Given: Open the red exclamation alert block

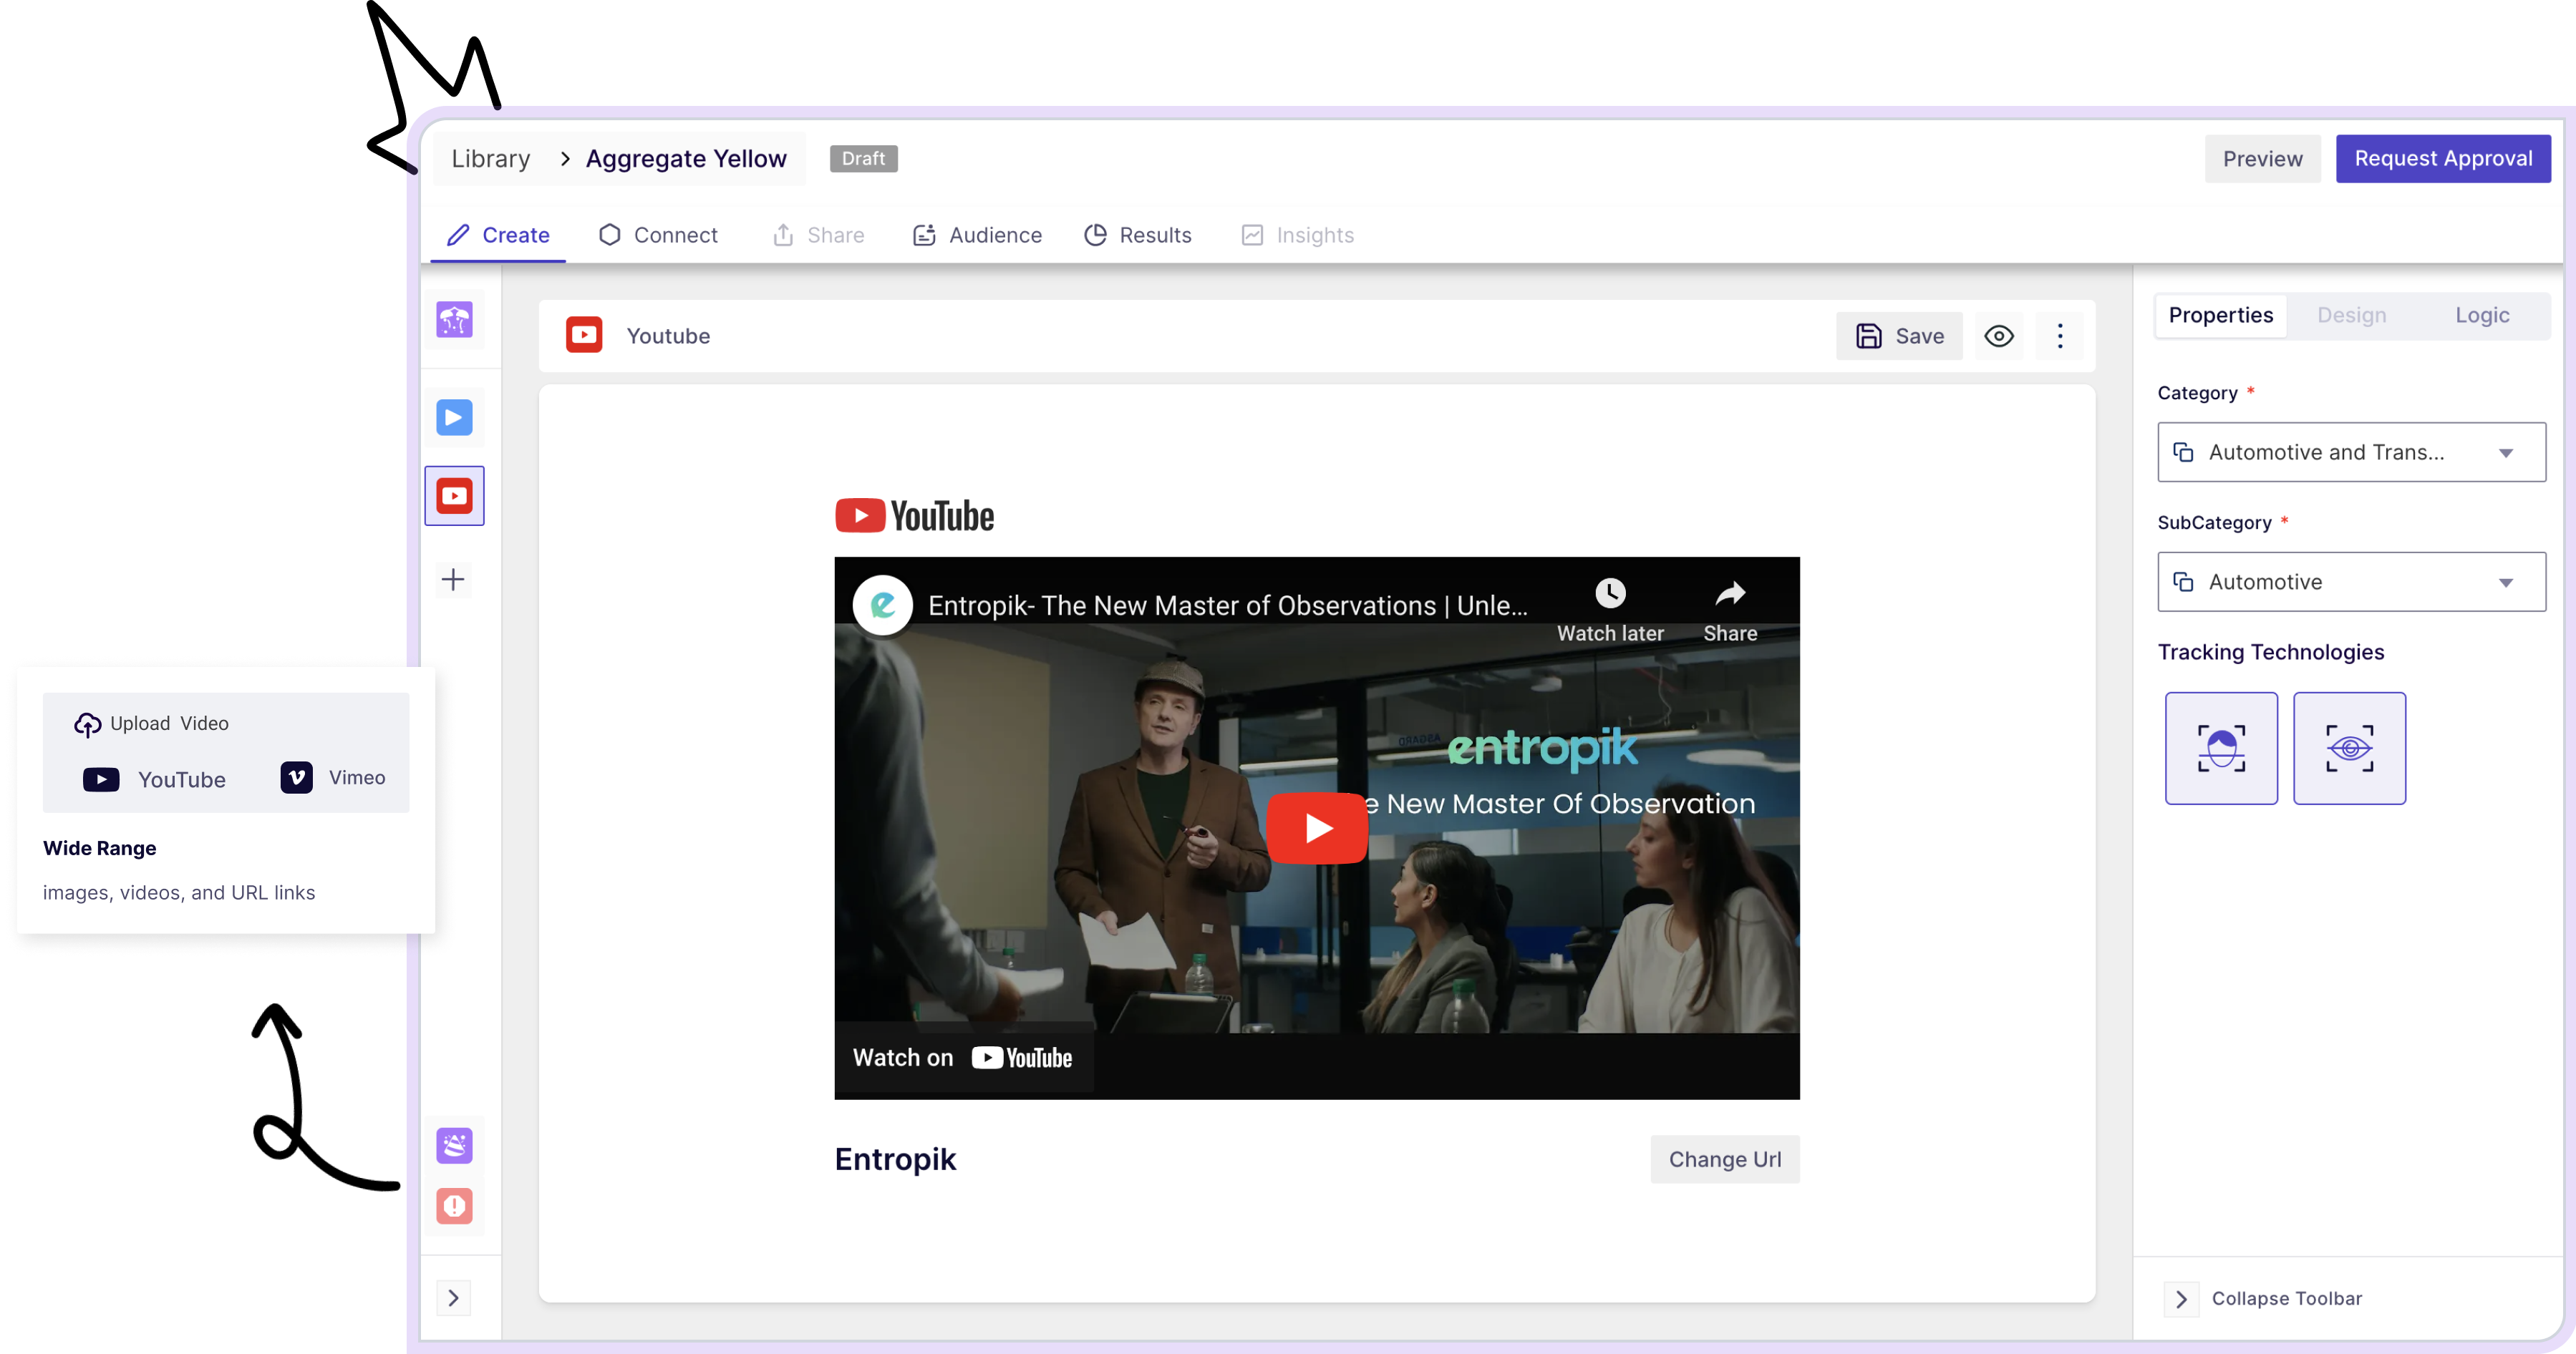Looking at the screenshot, I should coord(454,1205).
